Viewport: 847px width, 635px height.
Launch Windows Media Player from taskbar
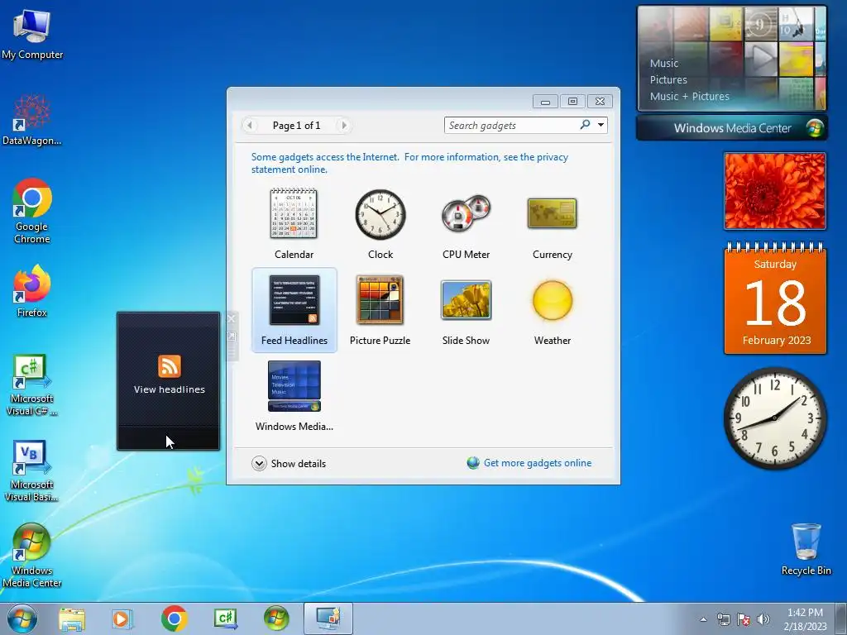point(122,618)
